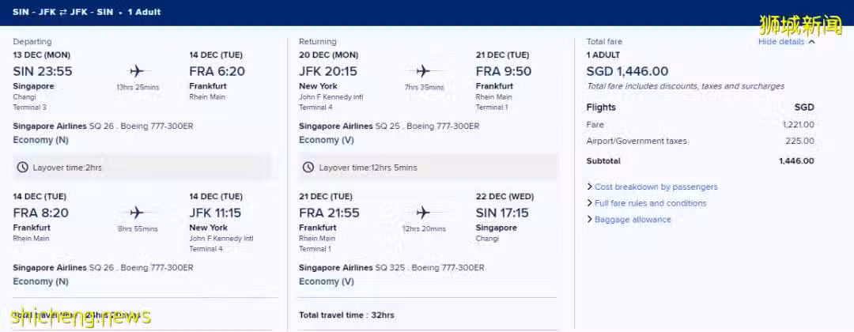Click the Hide details link
Screen dimensions: 854x332
pyautogui.click(x=781, y=42)
